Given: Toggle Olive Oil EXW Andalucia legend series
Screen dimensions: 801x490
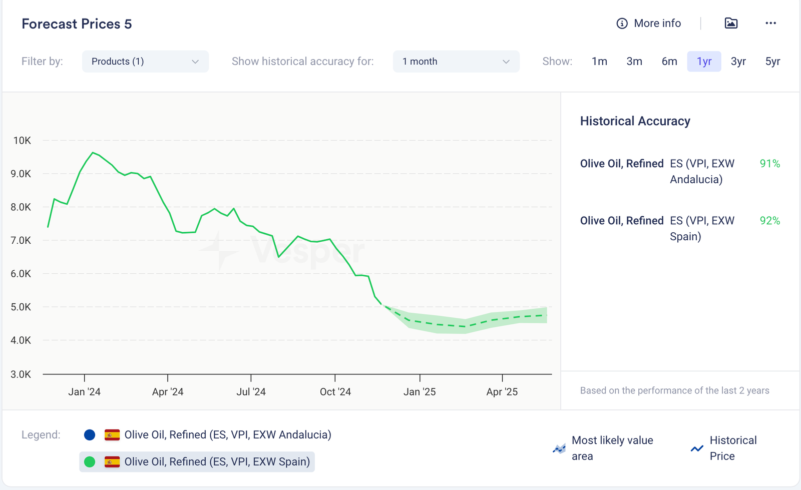Looking at the screenshot, I should 227,435.
